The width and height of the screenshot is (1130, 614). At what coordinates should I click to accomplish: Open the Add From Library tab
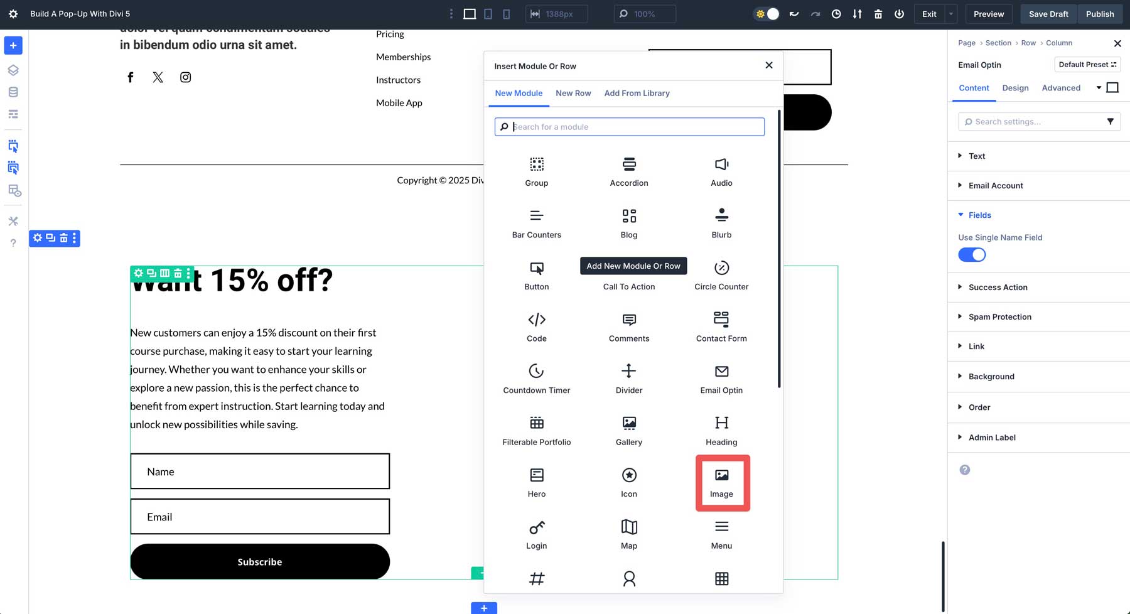(x=637, y=93)
